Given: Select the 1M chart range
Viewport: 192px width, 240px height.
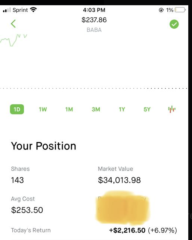Looking at the screenshot, I should (69, 110).
